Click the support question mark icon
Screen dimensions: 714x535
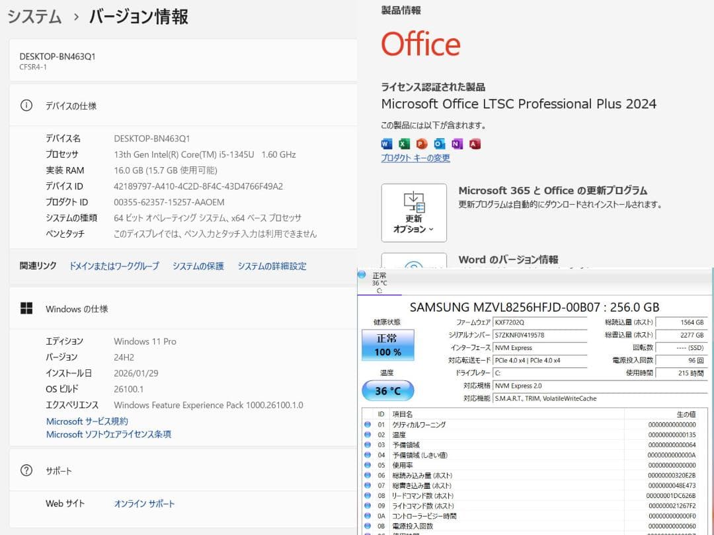click(26, 471)
